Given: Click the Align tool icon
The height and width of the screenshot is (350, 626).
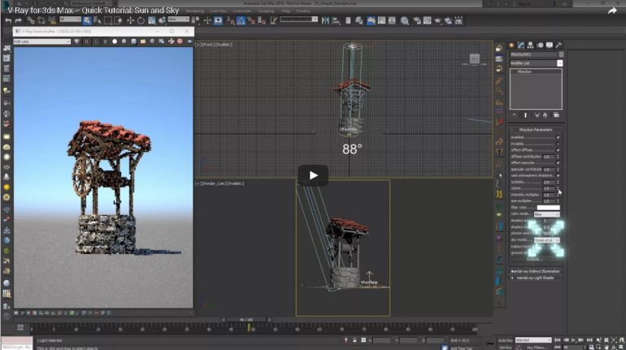Looking at the screenshot, I should pos(336,20).
